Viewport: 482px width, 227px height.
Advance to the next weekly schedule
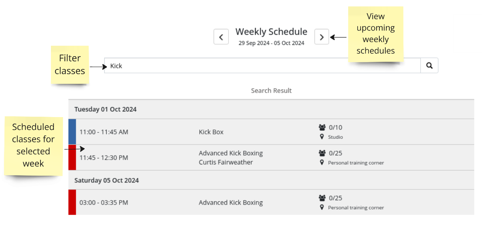(322, 37)
